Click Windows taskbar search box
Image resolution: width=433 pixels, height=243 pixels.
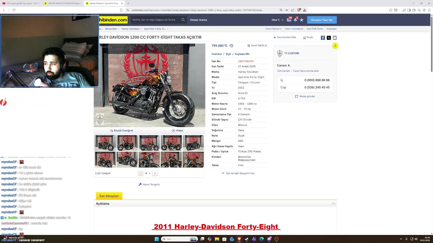pyautogui.click(x=179, y=239)
